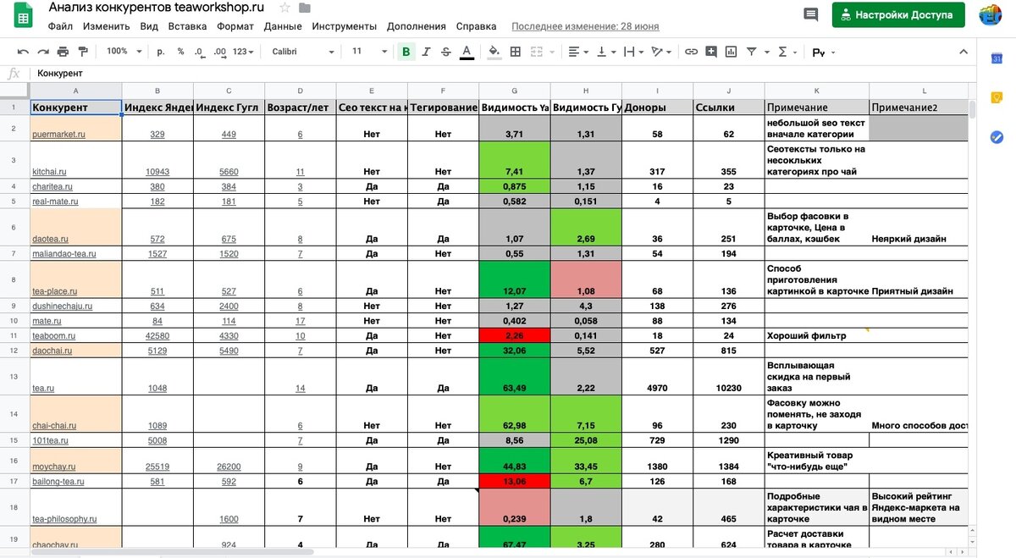Click the document title Анализ конкурентов
This screenshot has height=558, width=1016.
[157, 8]
